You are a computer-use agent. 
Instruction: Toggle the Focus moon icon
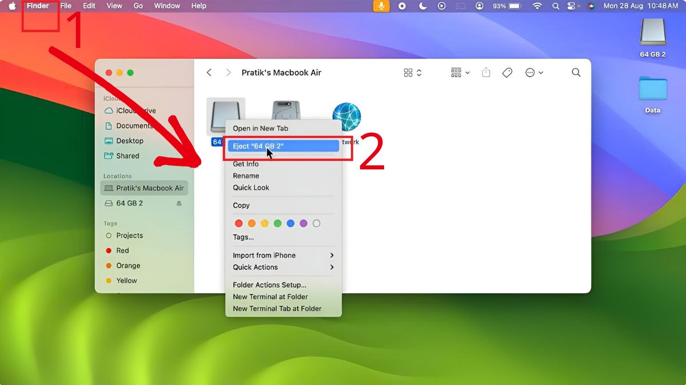tap(422, 6)
